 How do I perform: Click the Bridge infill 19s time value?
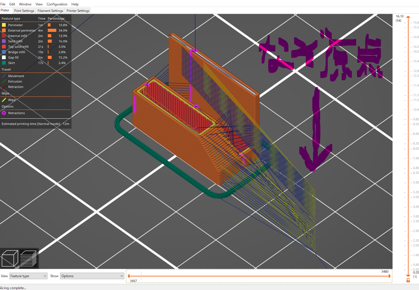[41, 52]
